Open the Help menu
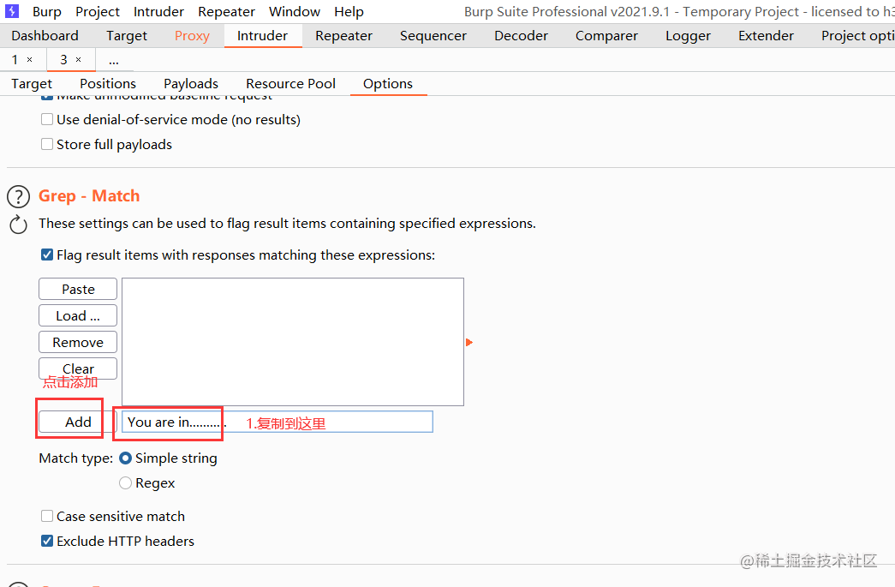895x587 pixels. point(349,11)
